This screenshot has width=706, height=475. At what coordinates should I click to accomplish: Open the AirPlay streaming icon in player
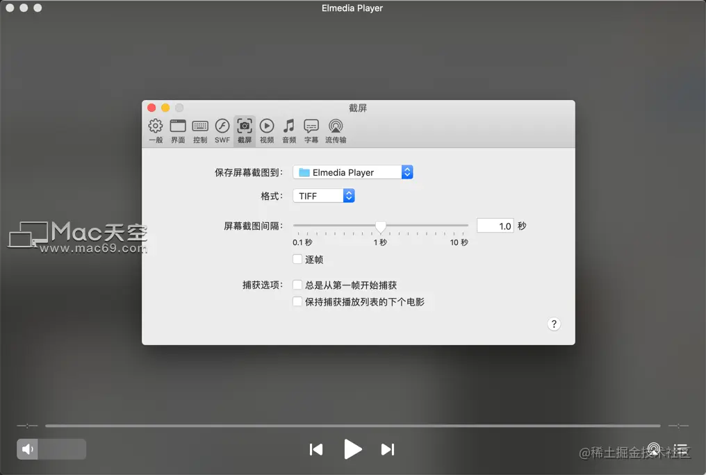[654, 449]
